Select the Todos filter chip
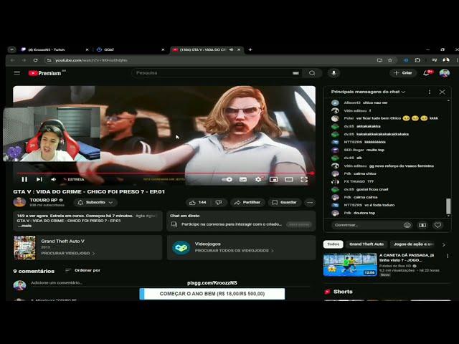The width and height of the screenshot is (459, 344). (333, 244)
